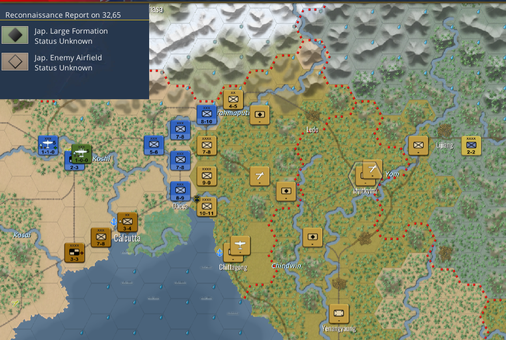Click the Calcutta city label
The height and width of the screenshot is (340, 506).
127,238
